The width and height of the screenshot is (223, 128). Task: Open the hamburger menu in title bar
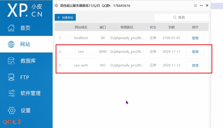195,5
